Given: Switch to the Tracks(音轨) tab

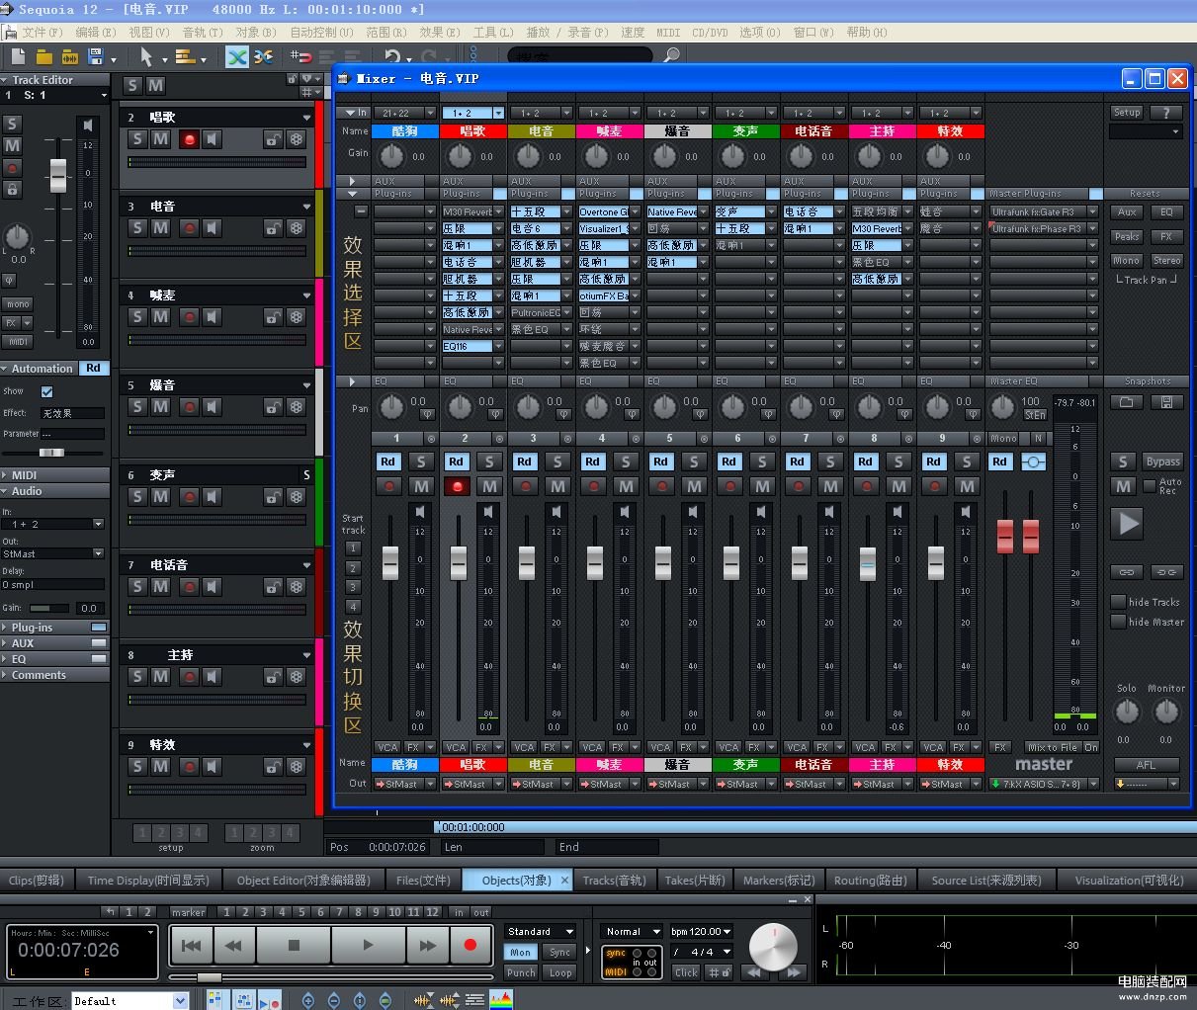Looking at the screenshot, I should click(x=614, y=880).
